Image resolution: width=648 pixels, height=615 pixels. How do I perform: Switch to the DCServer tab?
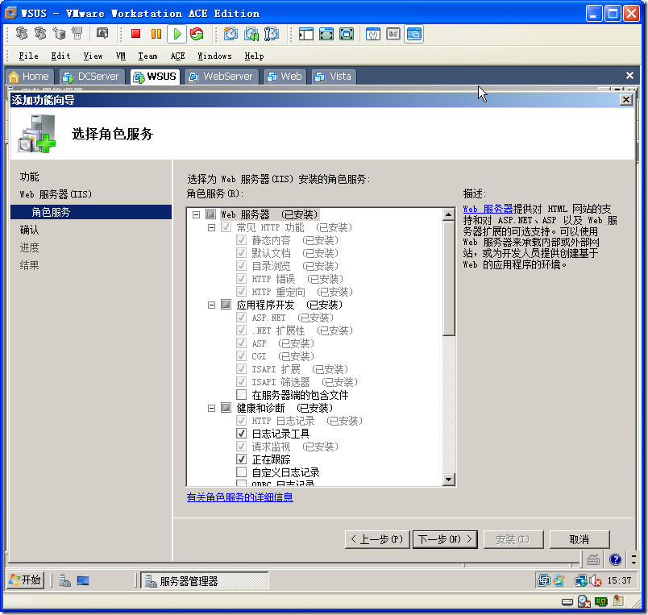92,77
